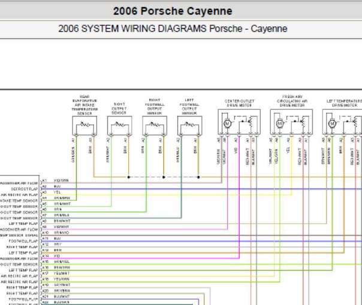This screenshot has height=305, width=362.
Task: Click the A8 BRN/WHT pin label
Action: point(56,221)
